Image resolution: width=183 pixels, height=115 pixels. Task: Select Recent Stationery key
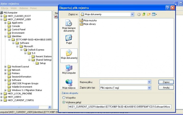point(44,56)
